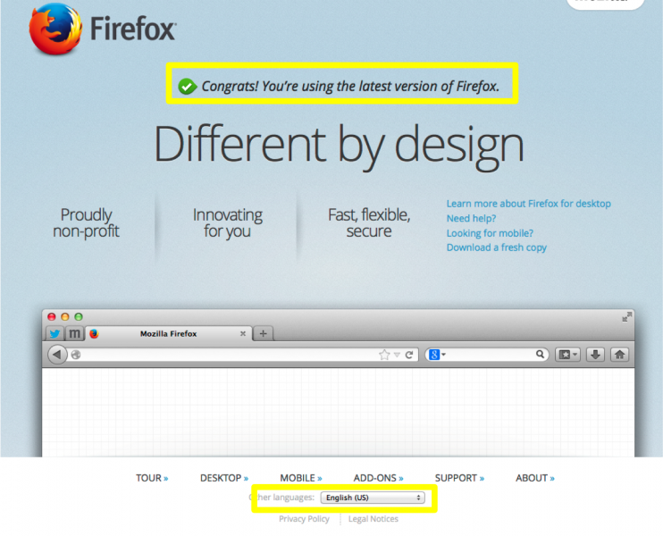Click the back arrow button

point(57,355)
